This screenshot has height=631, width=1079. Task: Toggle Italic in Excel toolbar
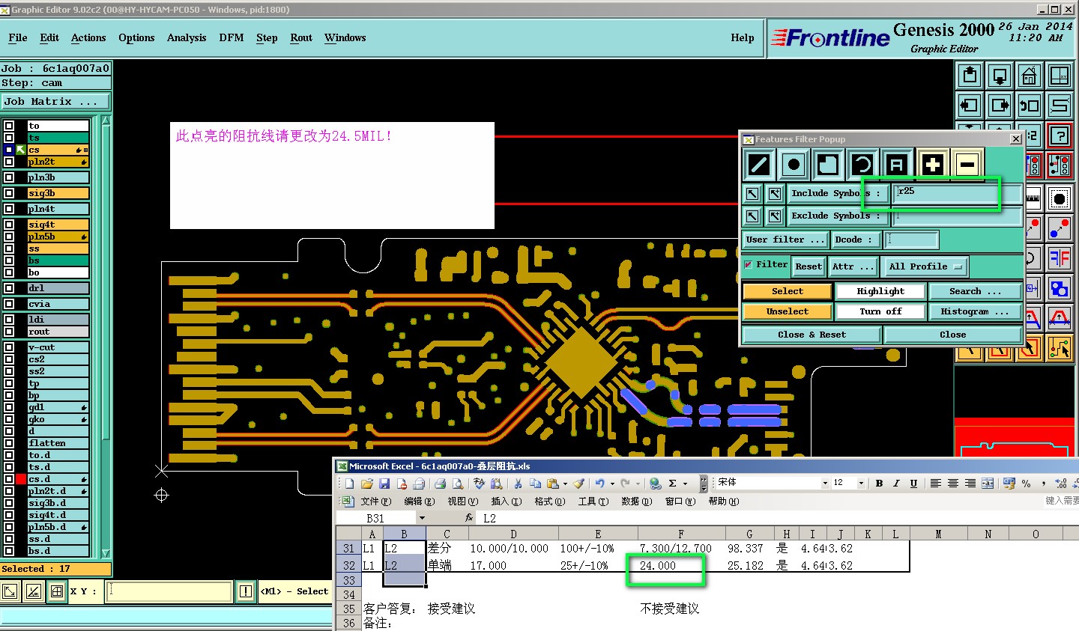[x=896, y=484]
